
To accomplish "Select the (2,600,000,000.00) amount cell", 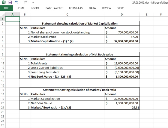I will [122, 68].
